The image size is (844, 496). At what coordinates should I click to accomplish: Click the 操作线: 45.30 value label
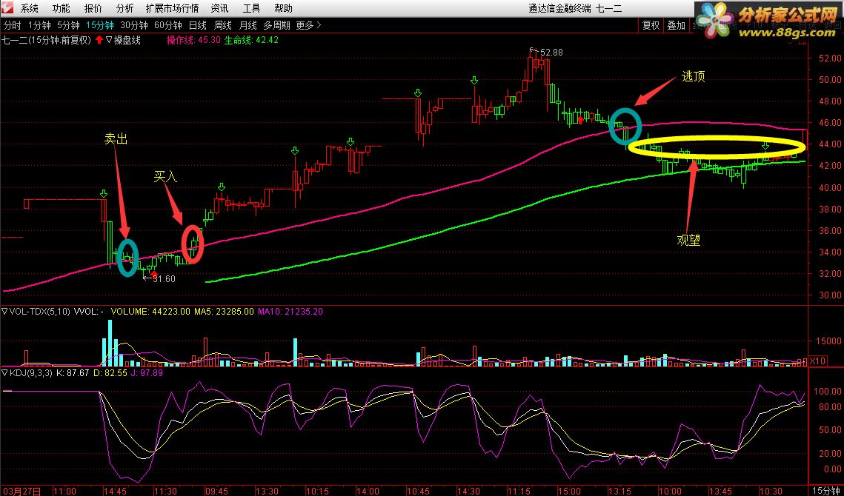(193, 40)
